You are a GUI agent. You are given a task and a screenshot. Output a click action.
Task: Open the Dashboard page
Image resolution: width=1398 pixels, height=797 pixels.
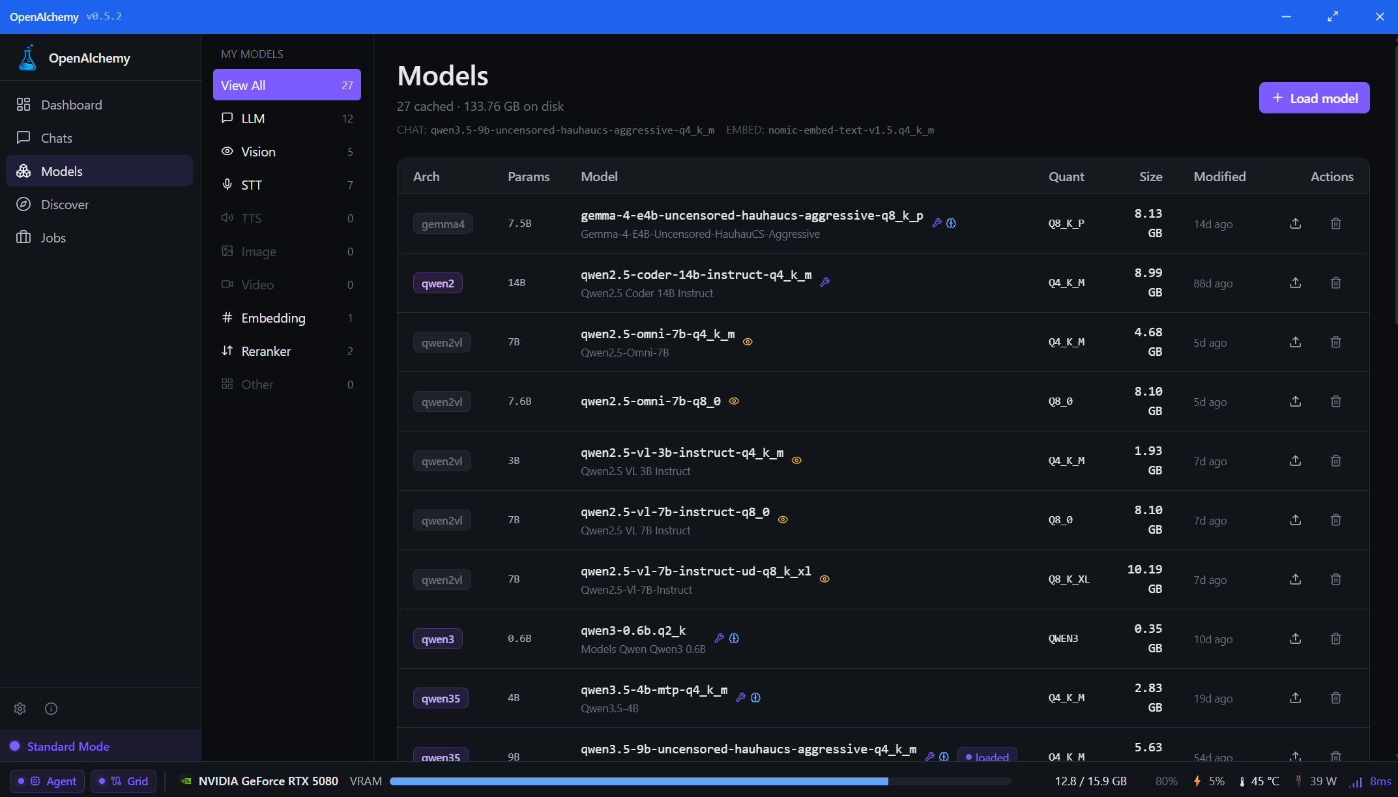pos(99,105)
